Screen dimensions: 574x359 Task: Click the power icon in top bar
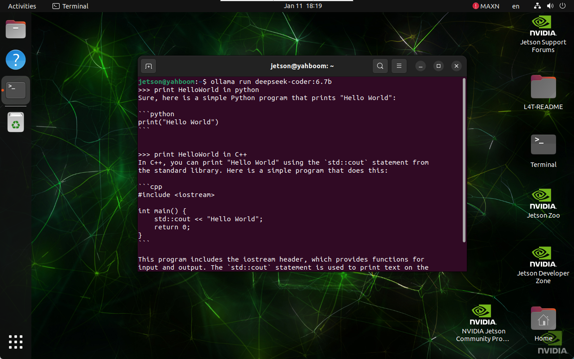pos(563,6)
